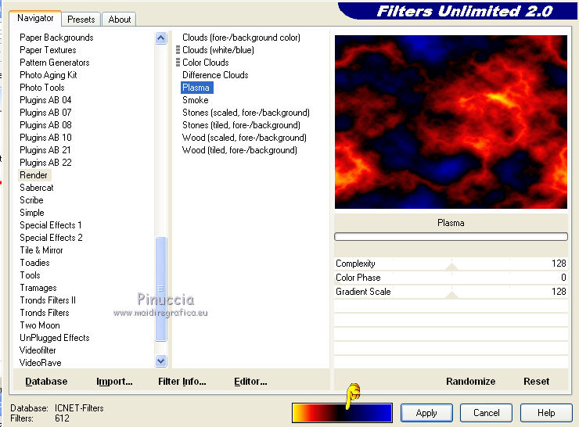Viewport: 579px width, 427px height.
Task: Choose the Difference Clouds filter
Action: tap(215, 75)
